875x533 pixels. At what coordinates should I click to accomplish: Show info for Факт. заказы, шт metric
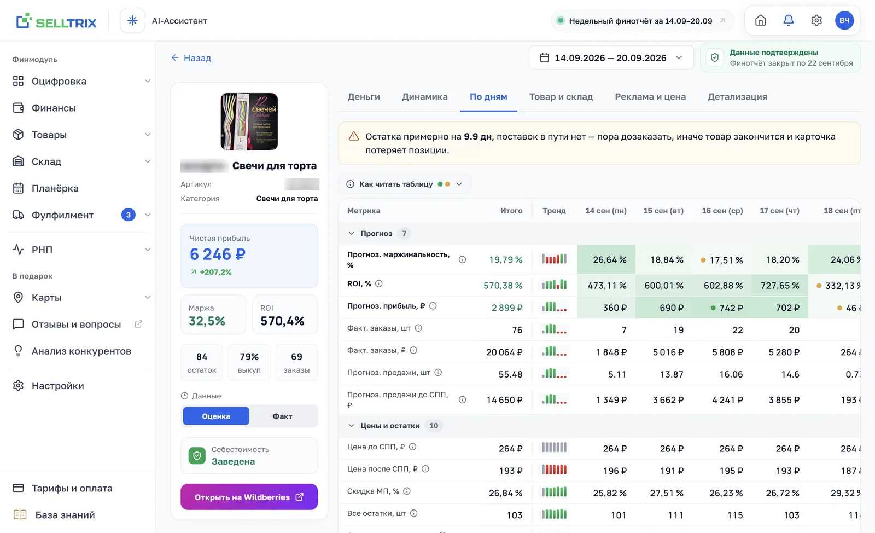pyautogui.click(x=418, y=328)
